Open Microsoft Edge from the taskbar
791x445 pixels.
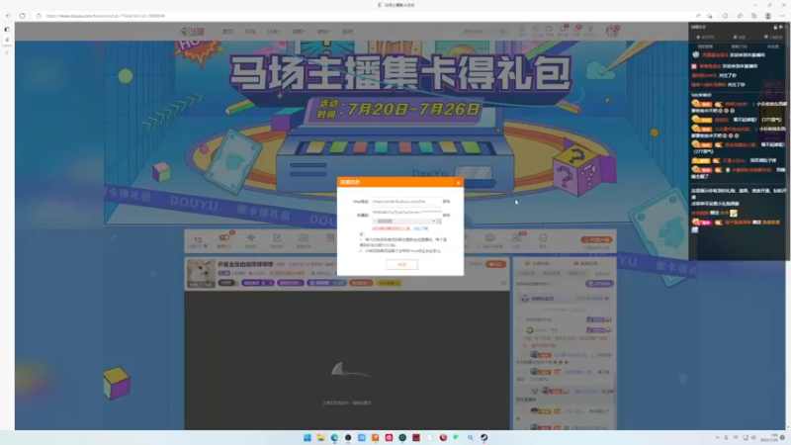pyautogui.click(x=334, y=437)
